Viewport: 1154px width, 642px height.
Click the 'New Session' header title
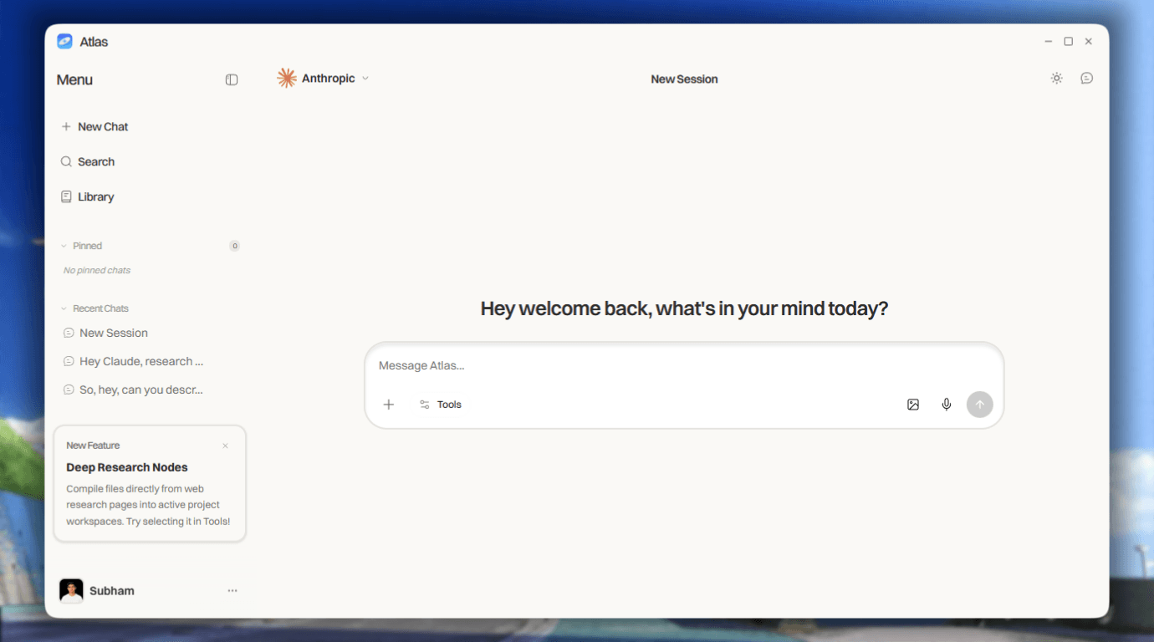(x=684, y=79)
